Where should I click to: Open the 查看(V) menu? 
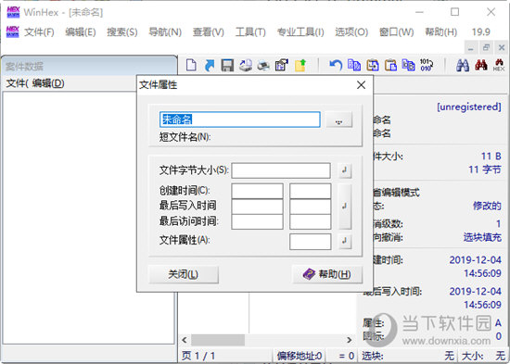208,31
